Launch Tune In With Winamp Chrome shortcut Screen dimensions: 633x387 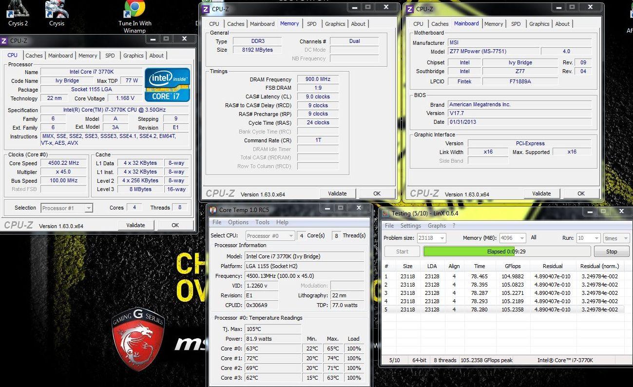(x=135, y=17)
